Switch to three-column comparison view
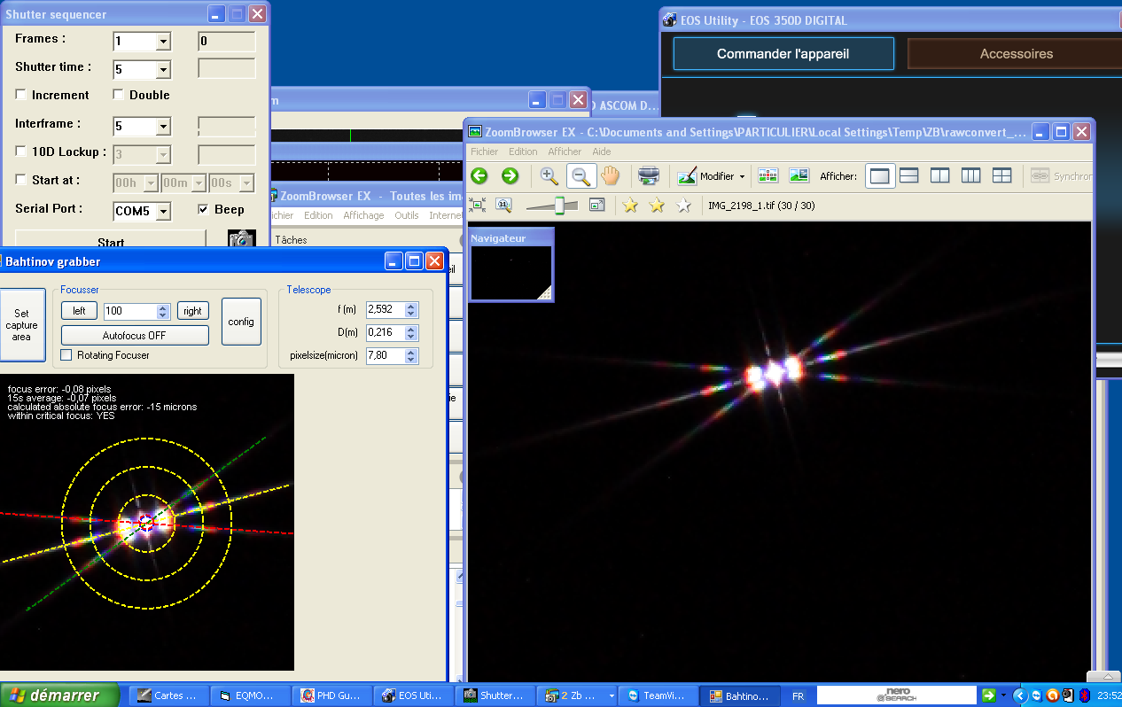 [971, 175]
